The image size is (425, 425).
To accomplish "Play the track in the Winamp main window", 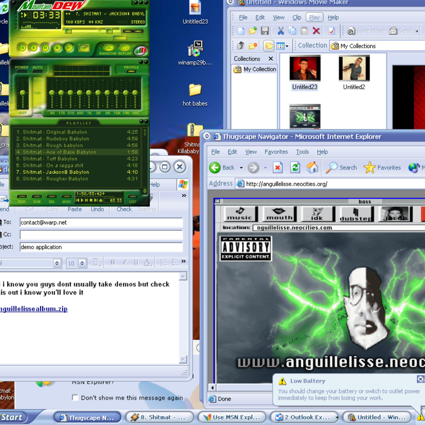I will pyautogui.click(x=34, y=47).
